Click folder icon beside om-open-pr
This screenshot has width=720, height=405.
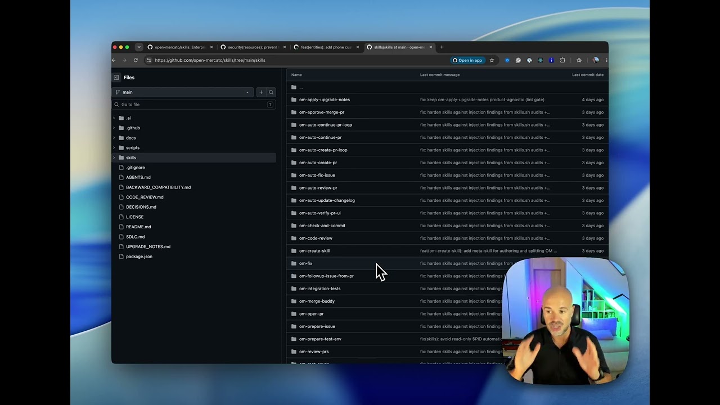(294, 314)
